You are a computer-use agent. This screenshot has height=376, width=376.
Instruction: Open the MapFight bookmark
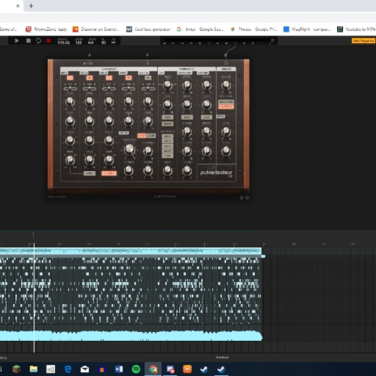click(x=307, y=29)
